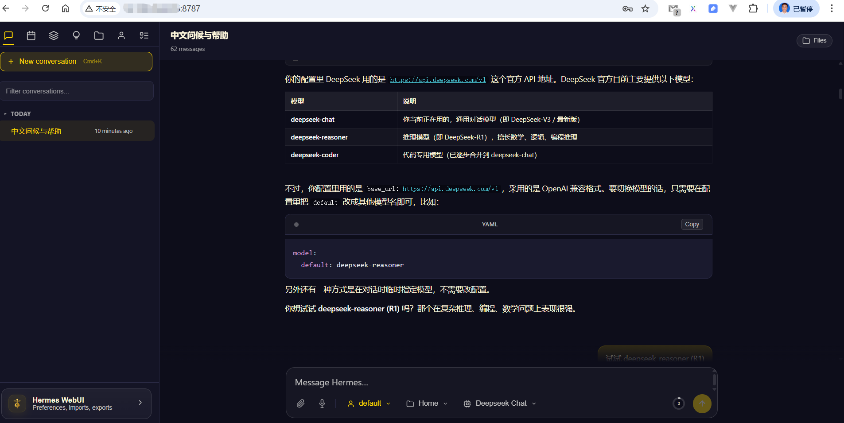Image resolution: width=844 pixels, height=423 pixels.
Task: Open the Hermes WebUI preferences panel
Action: coord(77,404)
